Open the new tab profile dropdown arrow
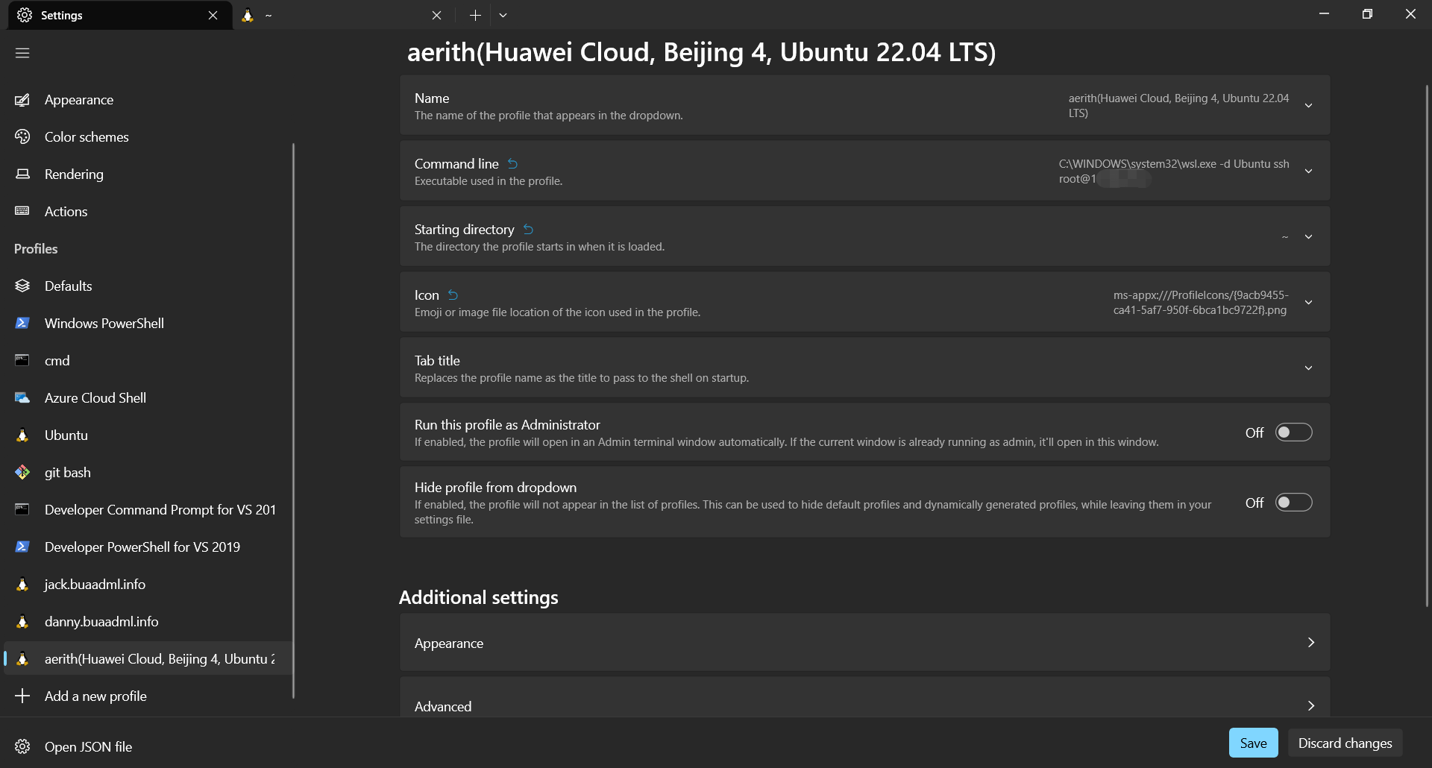 [x=503, y=15]
